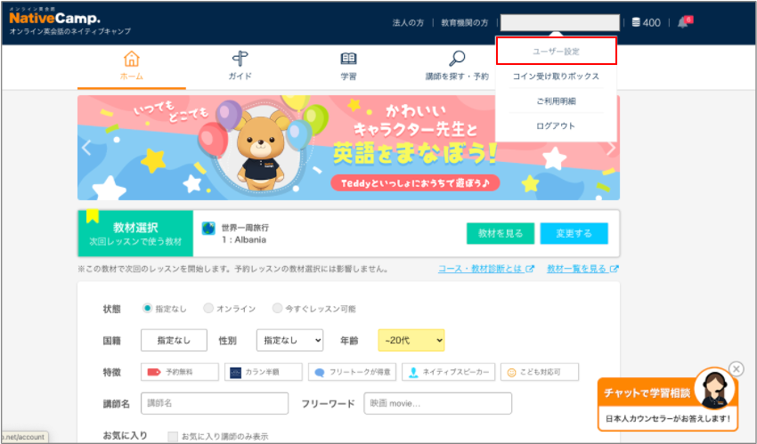757x444 pixels.
Task: Go to next banner slide arrow
Action: click(x=610, y=149)
